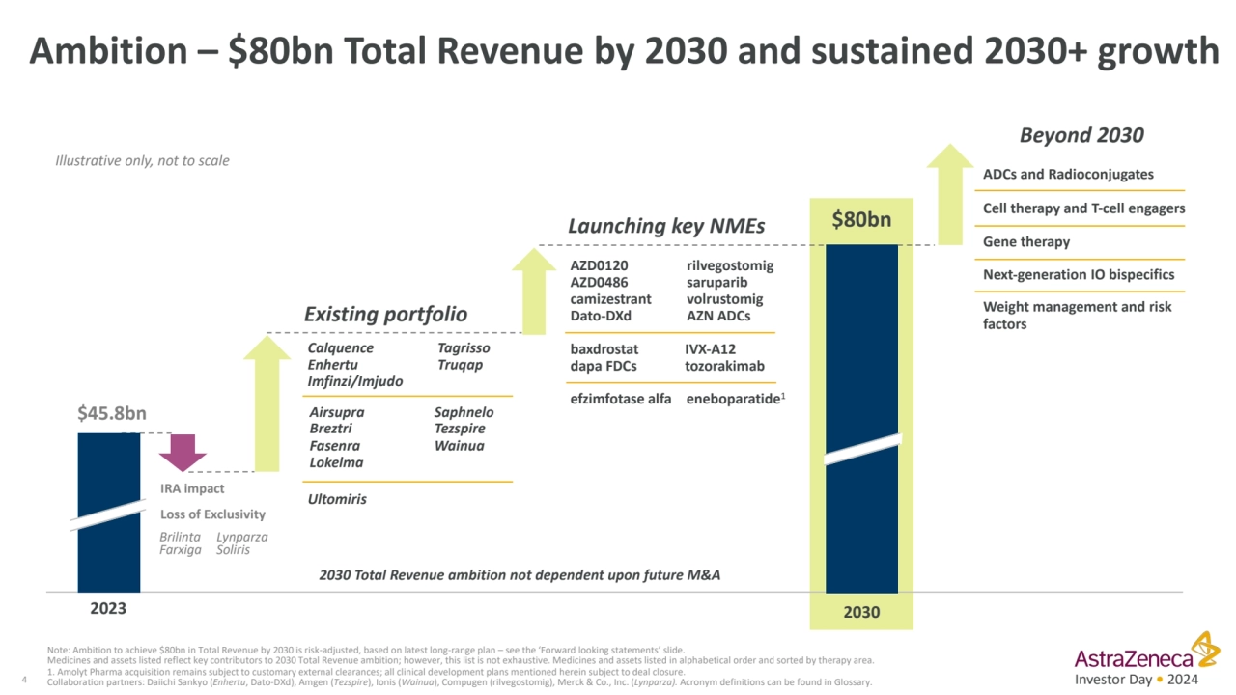Click the 'tozorakimab' entry
This screenshot has width=1236, height=695.
point(724,366)
